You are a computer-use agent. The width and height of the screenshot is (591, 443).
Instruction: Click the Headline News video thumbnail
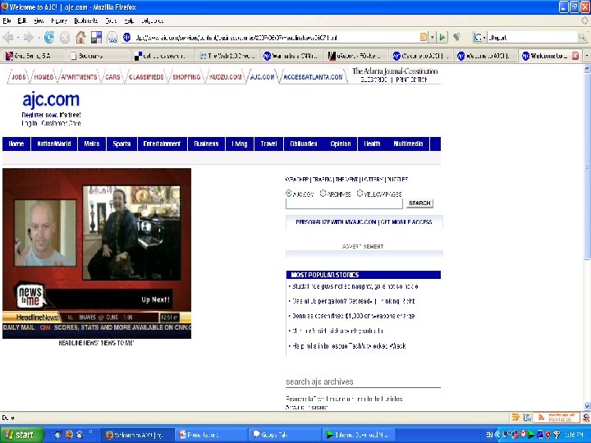[97, 253]
